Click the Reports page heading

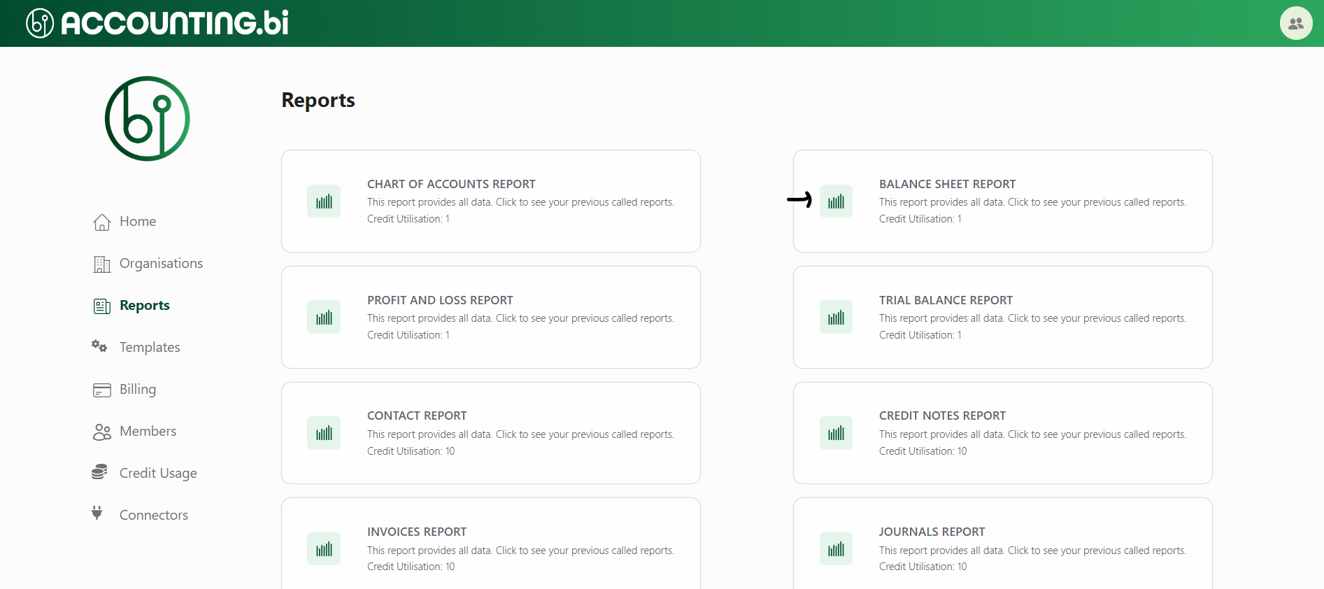pos(318,100)
